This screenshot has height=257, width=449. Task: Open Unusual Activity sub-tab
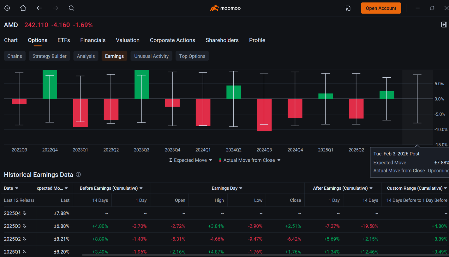pos(151,56)
